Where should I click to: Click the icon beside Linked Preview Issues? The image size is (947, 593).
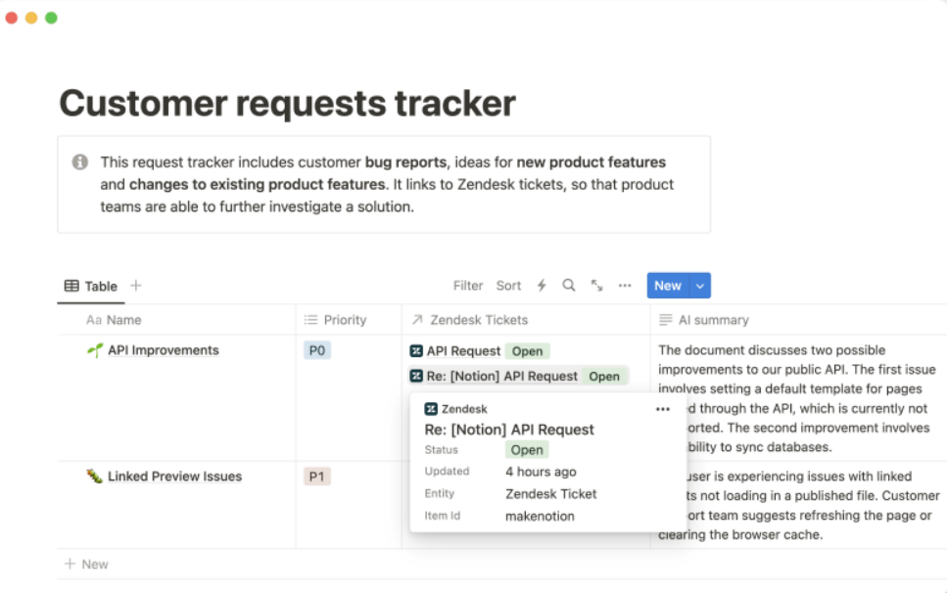(94, 477)
